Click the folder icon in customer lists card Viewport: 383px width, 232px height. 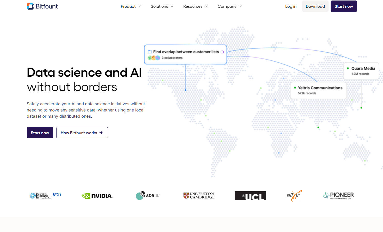[150, 52]
